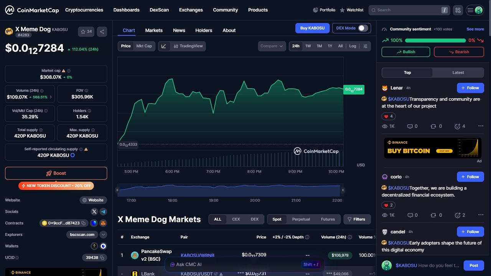Image resolution: width=491 pixels, height=276 pixels.
Task: Click the Binance Buy Bitcoin ad banner
Action: (433, 148)
